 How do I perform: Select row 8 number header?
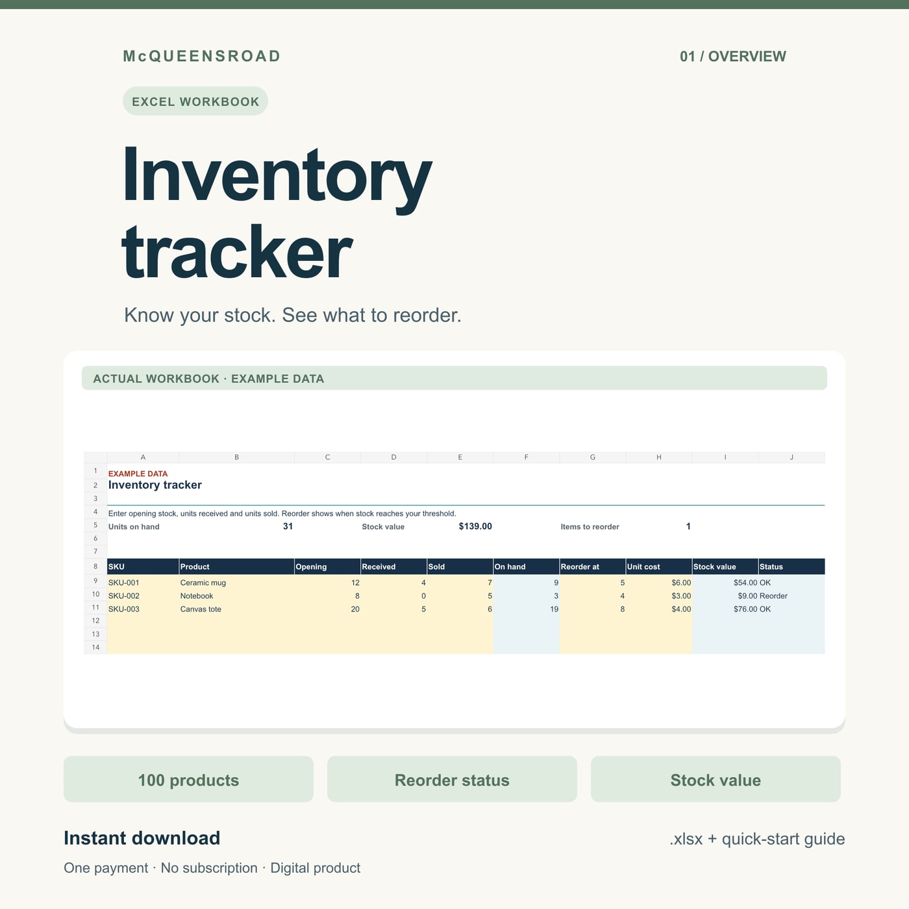pos(95,566)
